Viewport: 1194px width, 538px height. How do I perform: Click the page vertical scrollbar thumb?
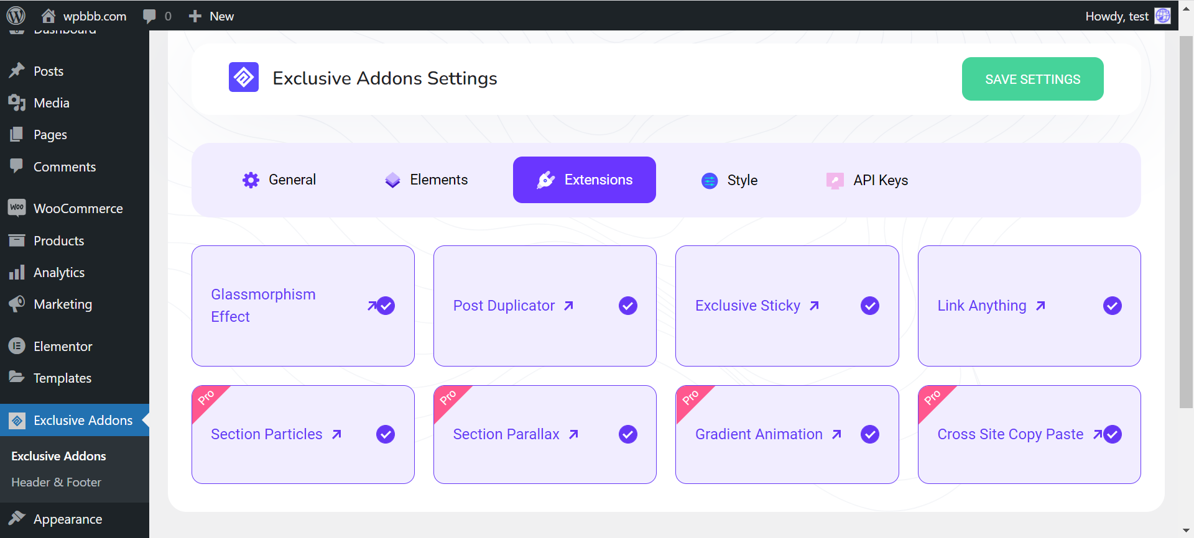1186,222
